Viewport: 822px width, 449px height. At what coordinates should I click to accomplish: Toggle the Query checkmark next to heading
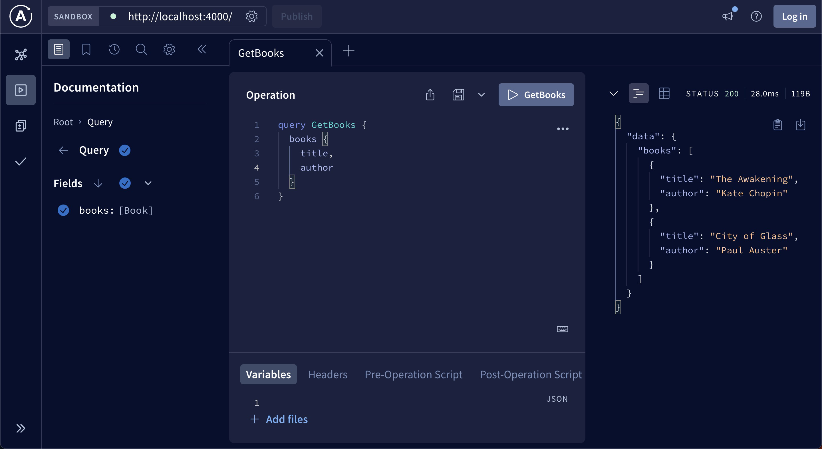tap(125, 150)
